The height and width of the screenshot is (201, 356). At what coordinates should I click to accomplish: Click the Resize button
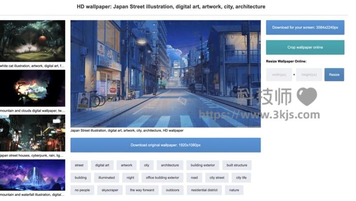click(334, 74)
